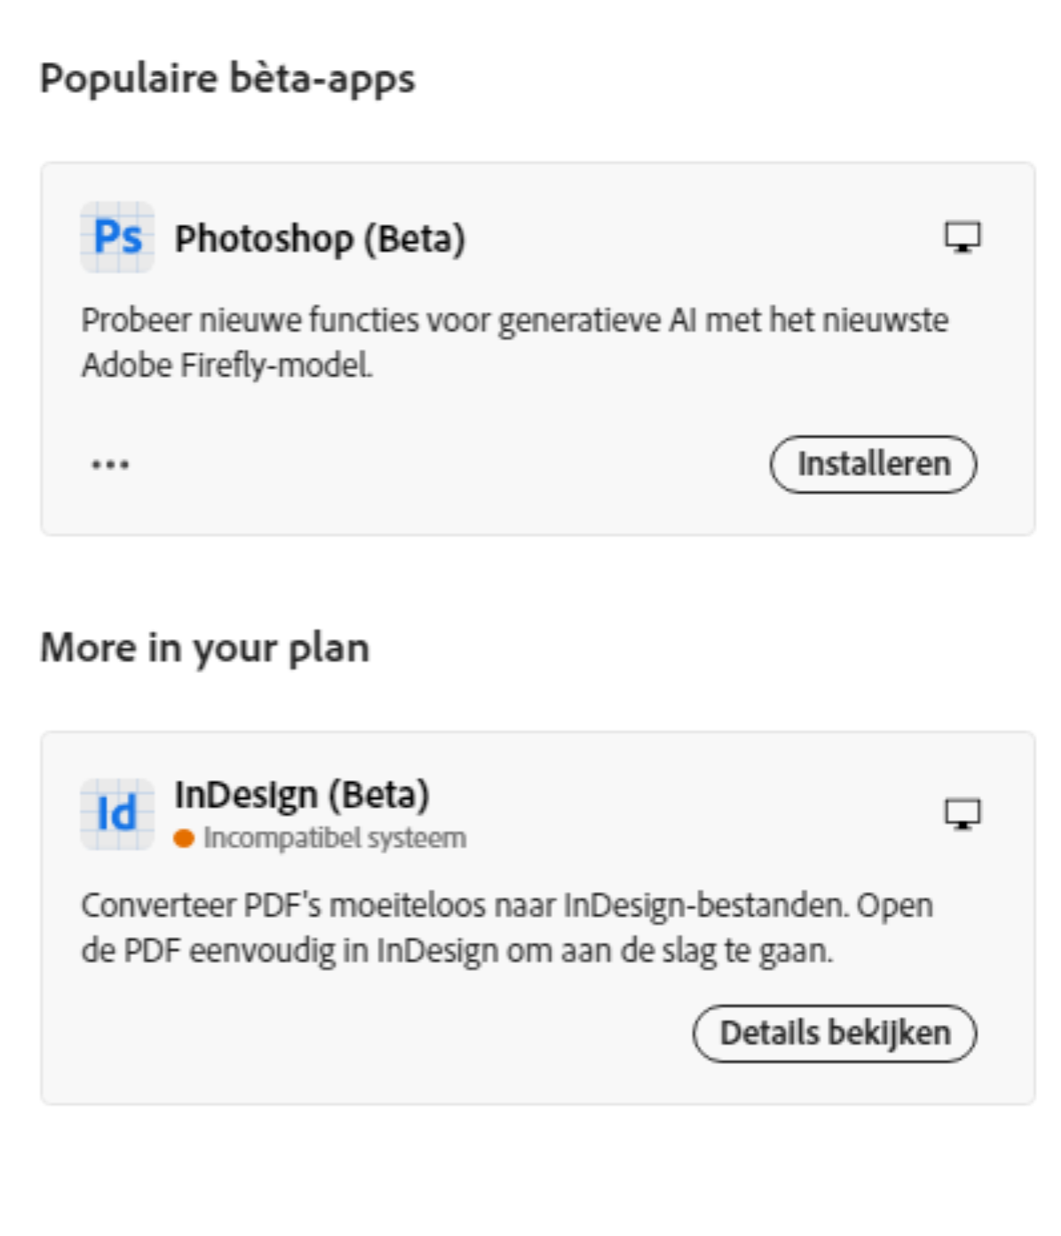Click the InDesign (Beta) app icon
Viewport: 1061px width, 1236px height.
(x=116, y=812)
